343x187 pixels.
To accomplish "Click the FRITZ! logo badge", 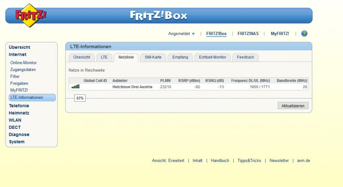I will point(30,15).
